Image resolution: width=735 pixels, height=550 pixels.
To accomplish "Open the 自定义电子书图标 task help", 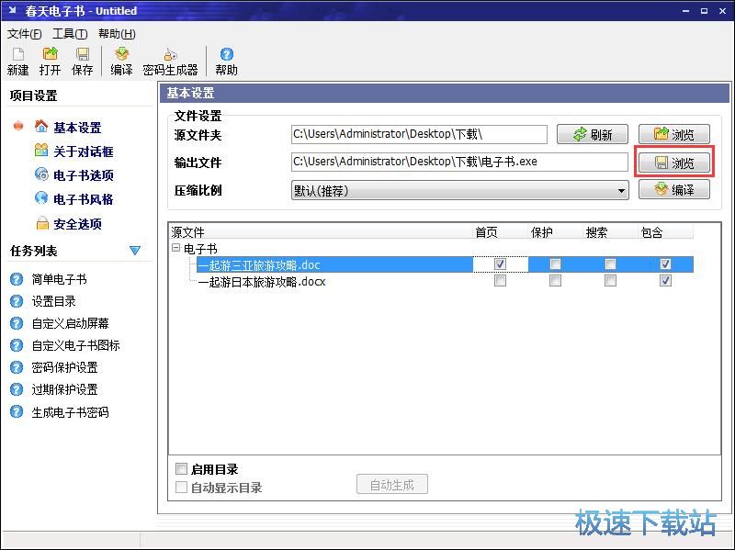I will [76, 345].
